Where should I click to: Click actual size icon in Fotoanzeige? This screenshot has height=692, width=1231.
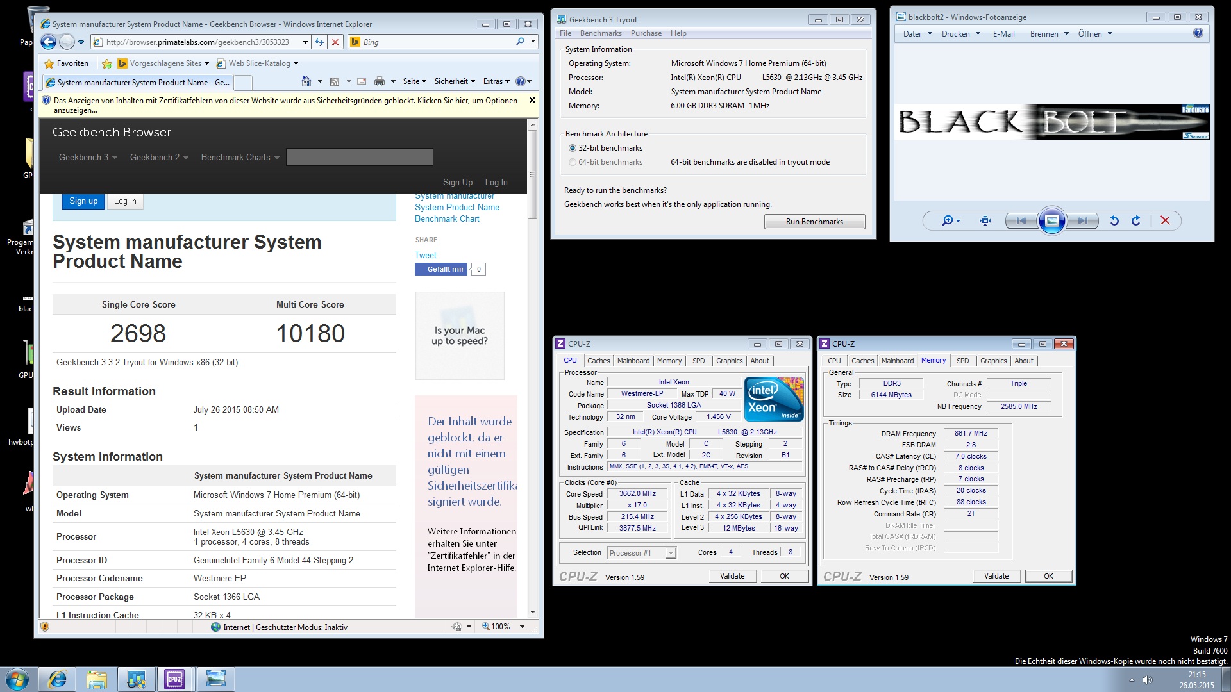point(985,220)
